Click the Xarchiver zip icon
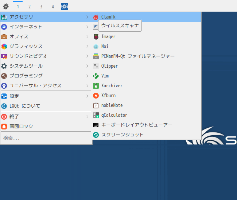This screenshot has width=237, height=200. pos(96,86)
